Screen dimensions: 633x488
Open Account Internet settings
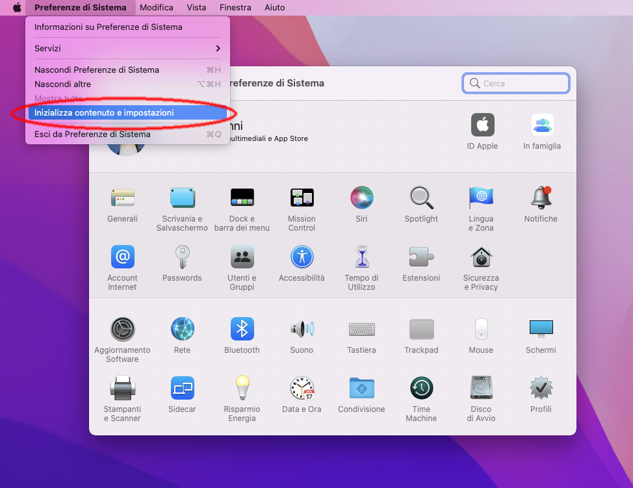tap(122, 257)
